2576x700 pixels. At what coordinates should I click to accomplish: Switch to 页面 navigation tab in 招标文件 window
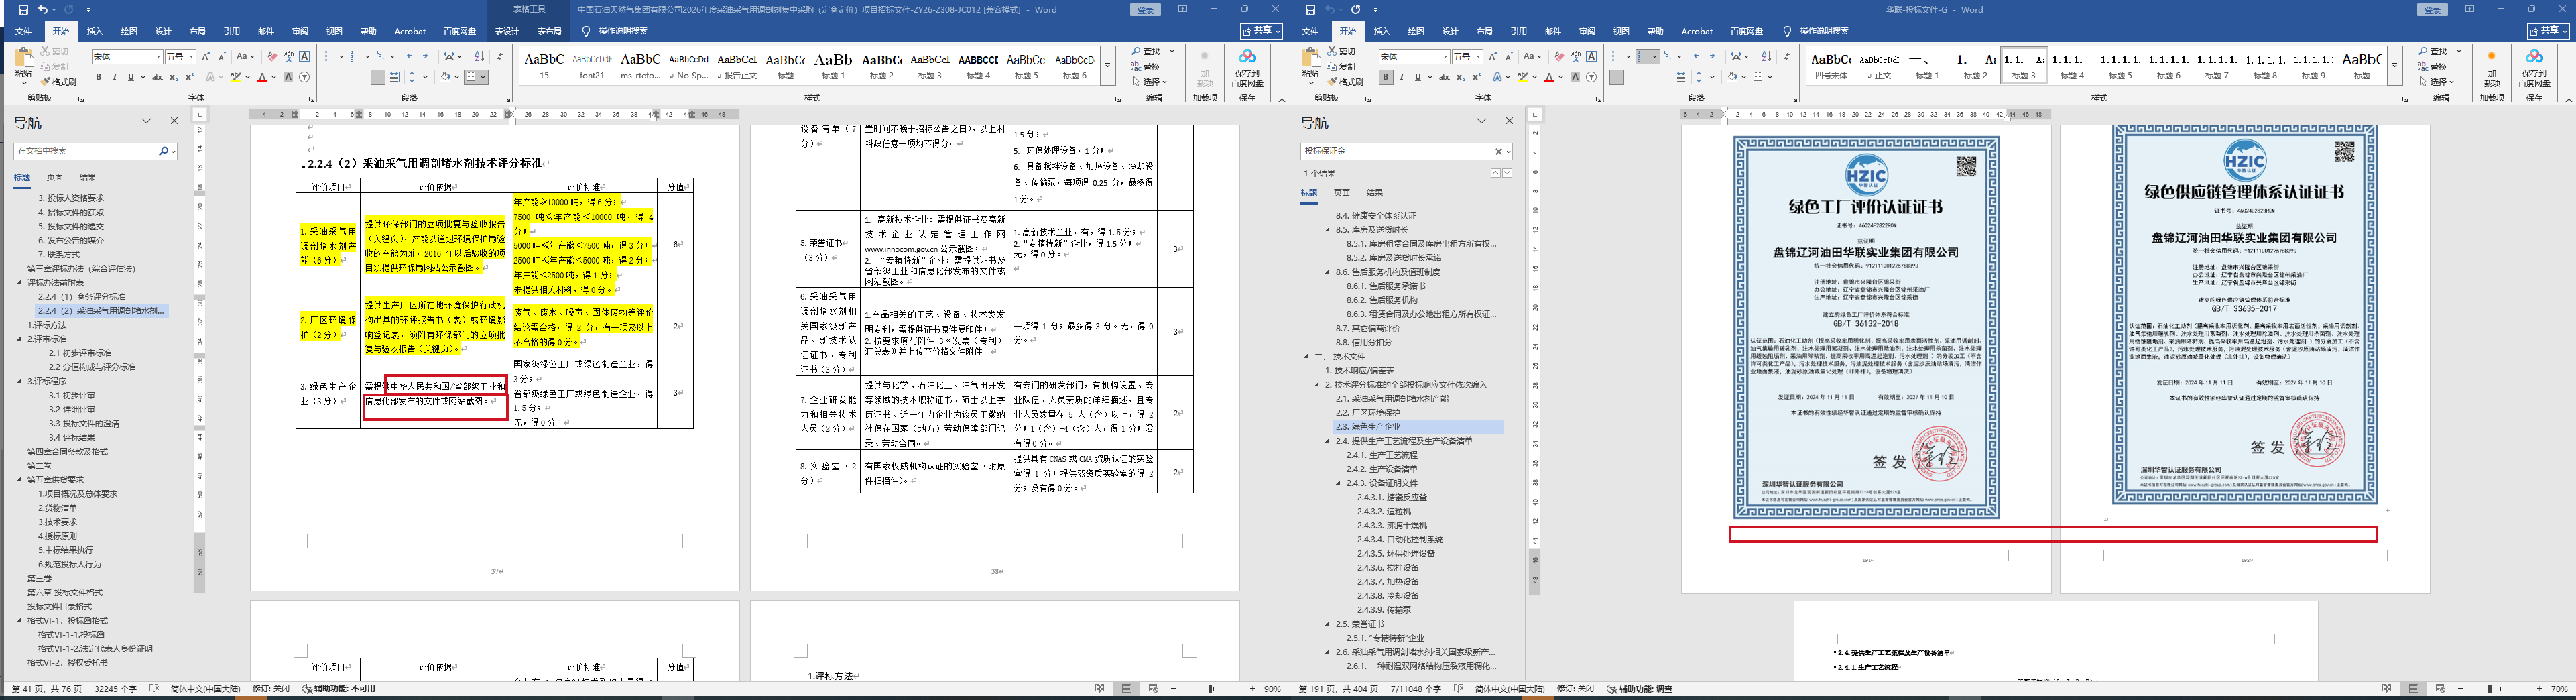click(55, 177)
